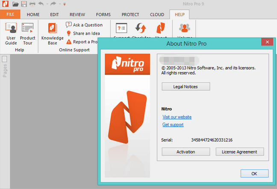This screenshot has width=277, height=189.
Task: Switch to the CLOUD ribbon tab
Action: (x=157, y=15)
